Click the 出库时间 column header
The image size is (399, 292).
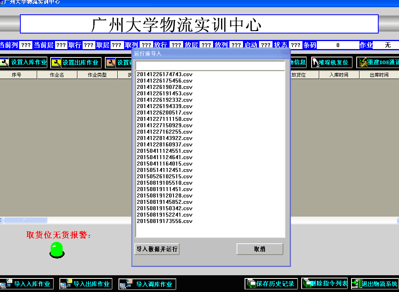[379, 75]
